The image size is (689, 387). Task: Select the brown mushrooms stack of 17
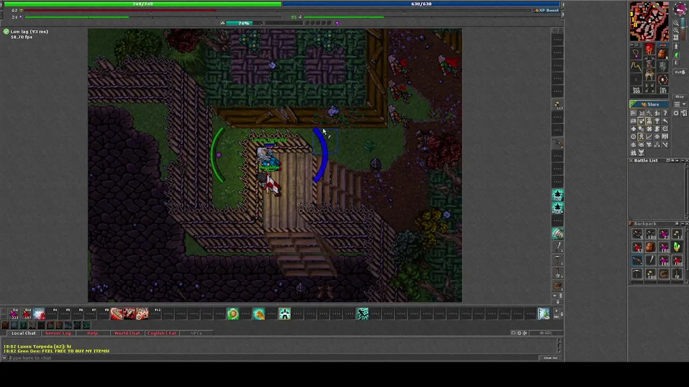point(677,234)
